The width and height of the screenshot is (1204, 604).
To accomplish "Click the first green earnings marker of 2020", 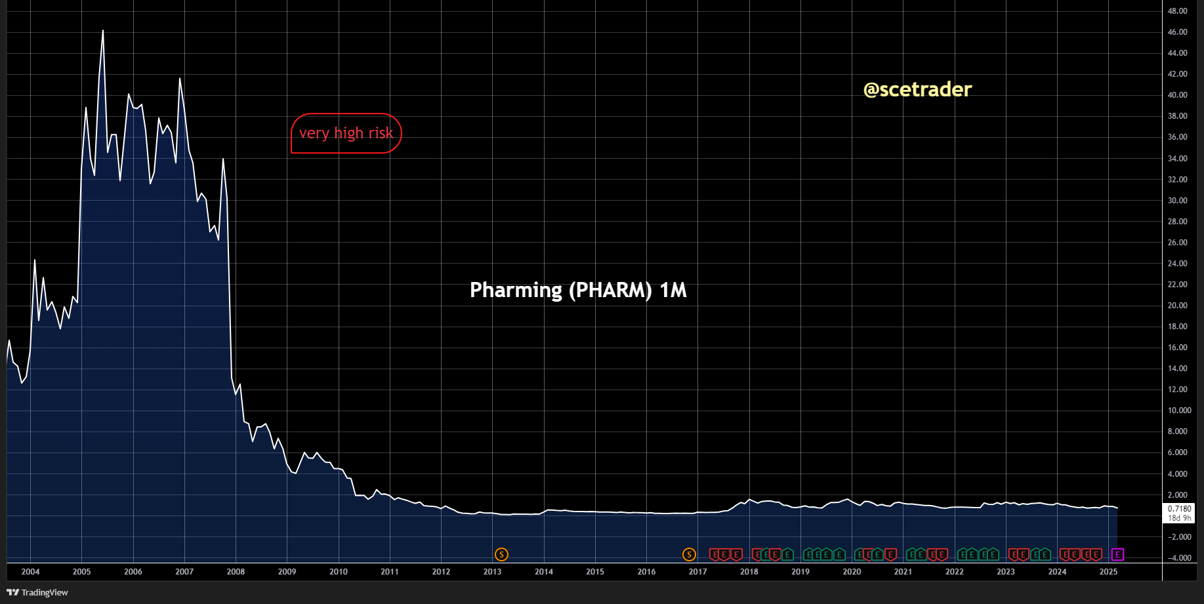I will [x=860, y=555].
